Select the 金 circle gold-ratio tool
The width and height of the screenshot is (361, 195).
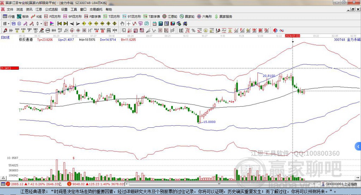(206, 30)
